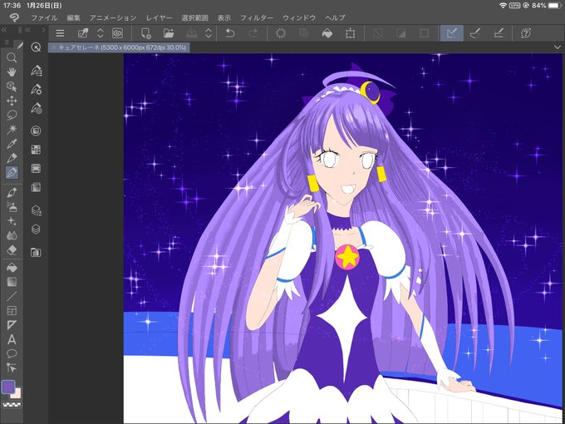Screen dimensions: 565x424
Task: Open the ヘルプ menu
Action: tap(335, 17)
